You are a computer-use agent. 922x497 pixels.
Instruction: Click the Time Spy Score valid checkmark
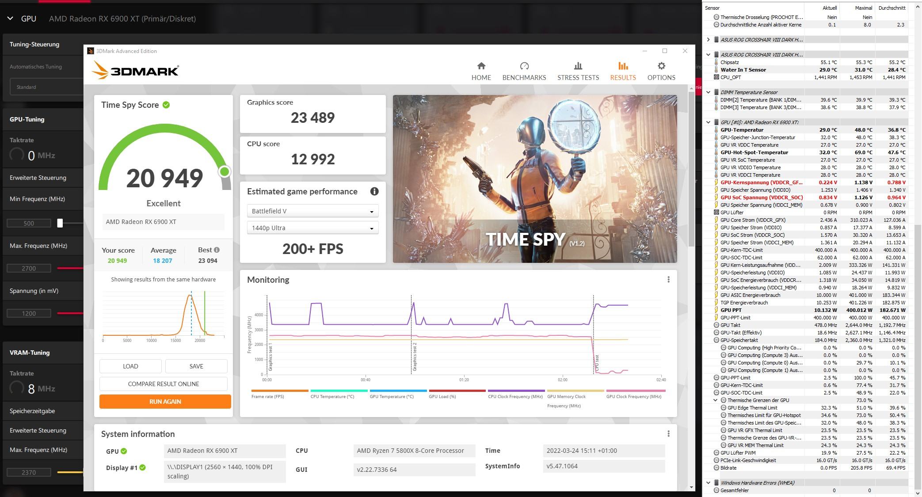[x=166, y=105]
